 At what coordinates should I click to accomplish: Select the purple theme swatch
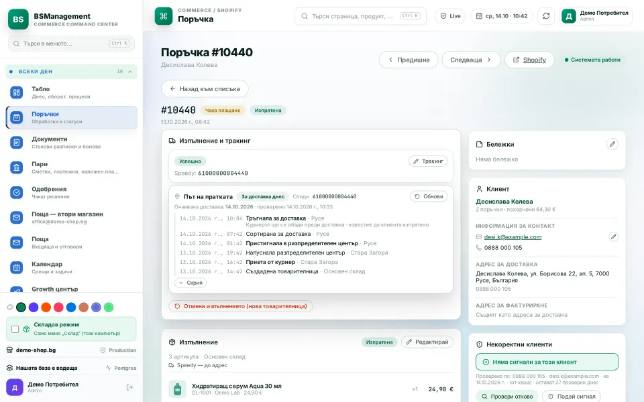point(34,308)
